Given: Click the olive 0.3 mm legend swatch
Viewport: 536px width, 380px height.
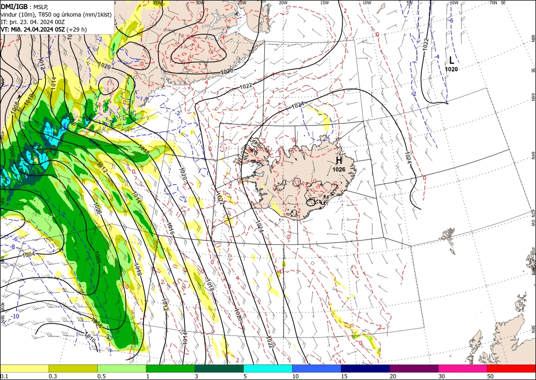Looking at the screenshot, I should [73, 368].
